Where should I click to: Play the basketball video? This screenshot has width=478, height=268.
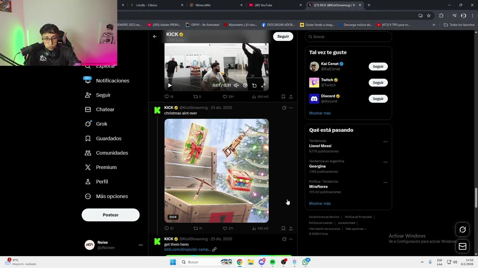pos(170,85)
